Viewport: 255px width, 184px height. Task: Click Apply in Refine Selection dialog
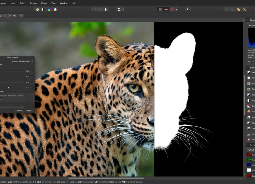click(x=29, y=111)
